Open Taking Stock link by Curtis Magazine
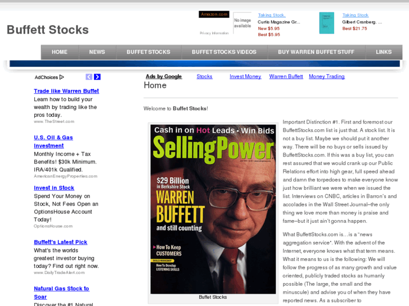 click(272, 15)
